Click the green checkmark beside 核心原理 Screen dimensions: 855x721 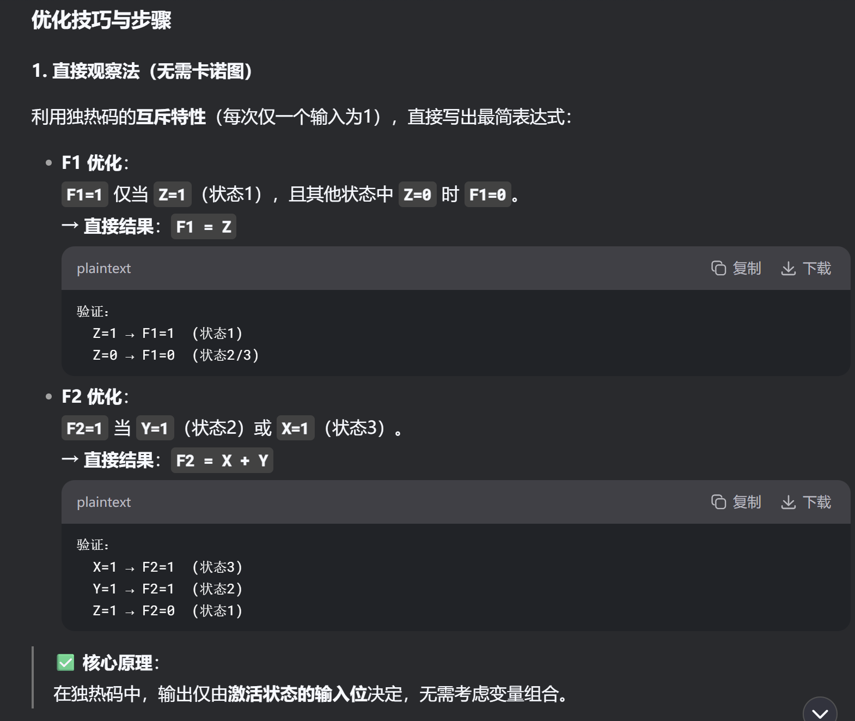coord(65,663)
